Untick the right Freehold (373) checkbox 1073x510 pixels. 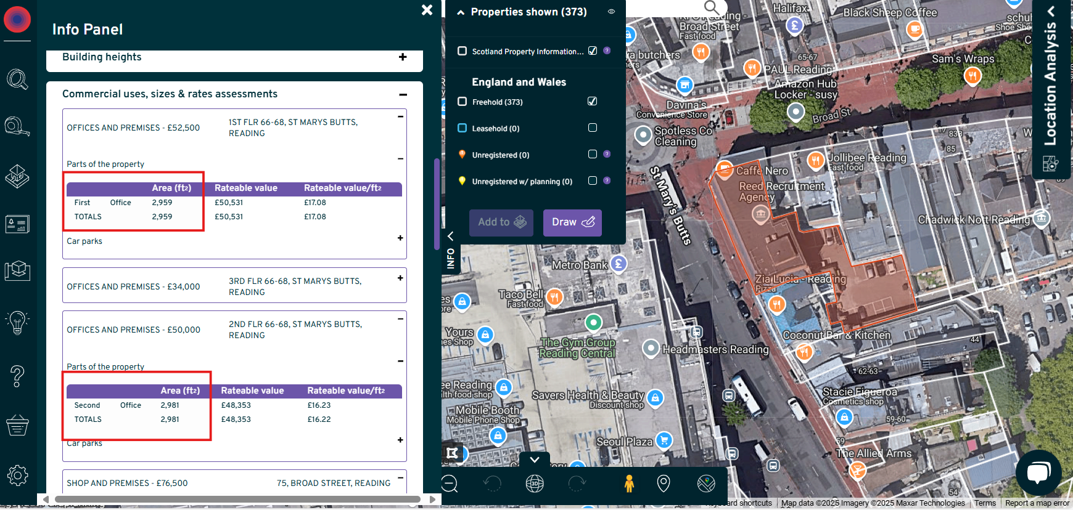click(x=593, y=101)
